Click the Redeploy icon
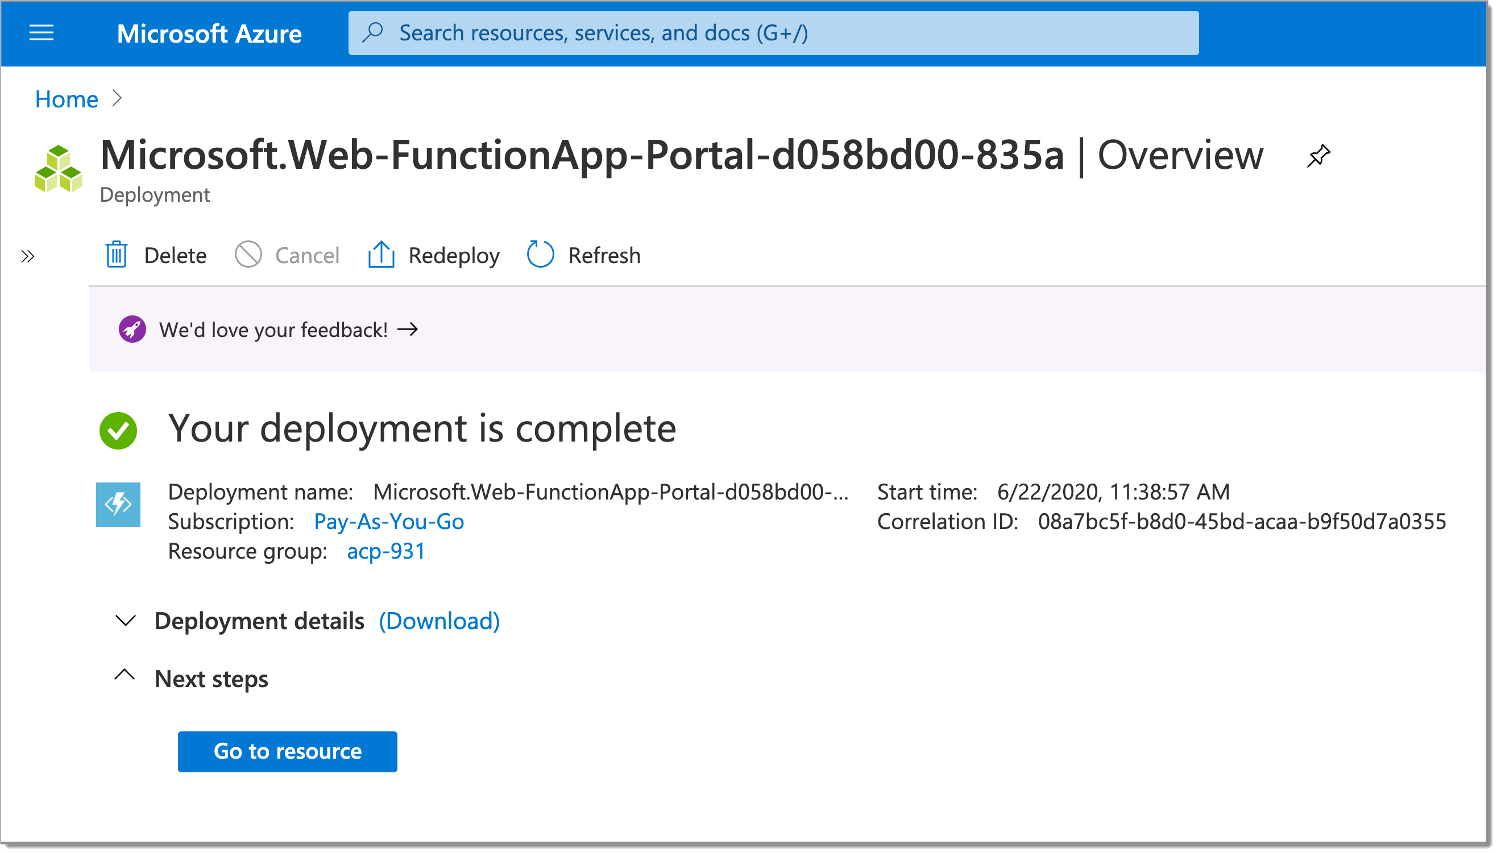The height and width of the screenshot is (853, 1497). pos(381,255)
